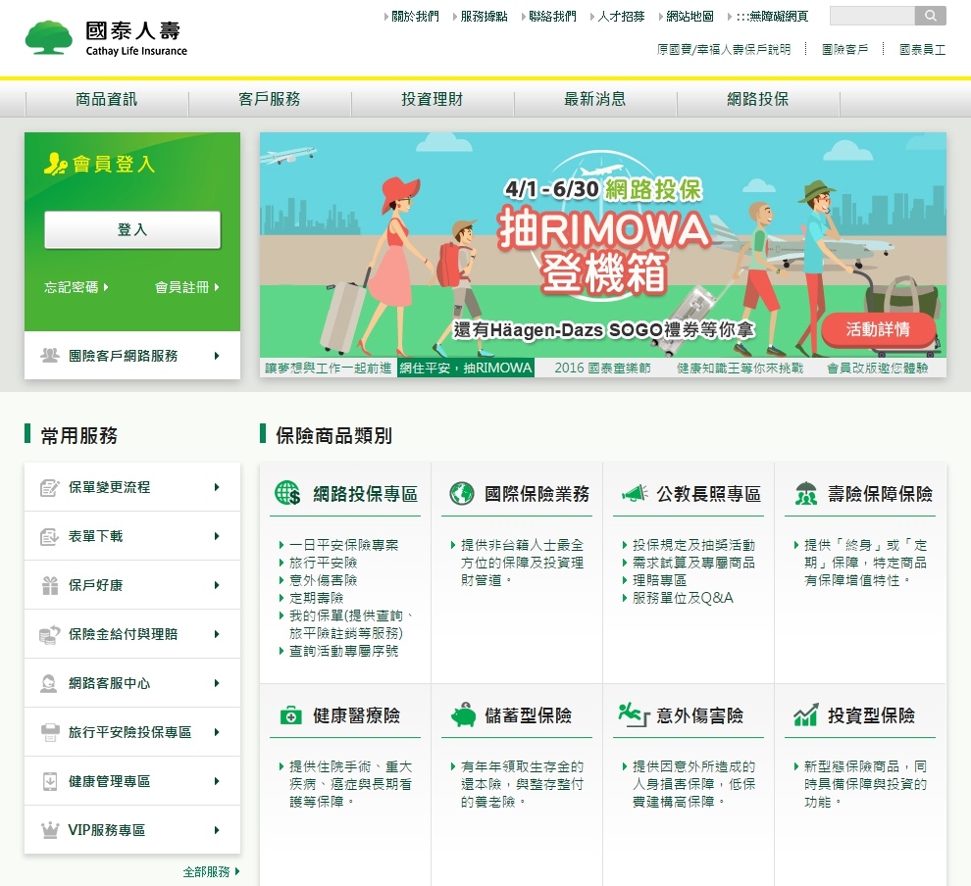
Task: Click the 保戶好康 gift icon
Action: pyautogui.click(x=50, y=585)
